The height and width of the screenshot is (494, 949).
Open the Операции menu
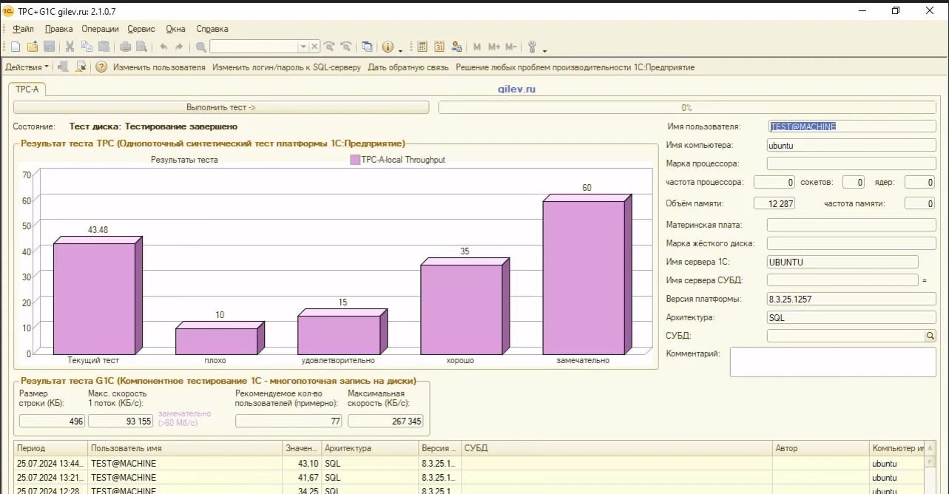tap(100, 29)
